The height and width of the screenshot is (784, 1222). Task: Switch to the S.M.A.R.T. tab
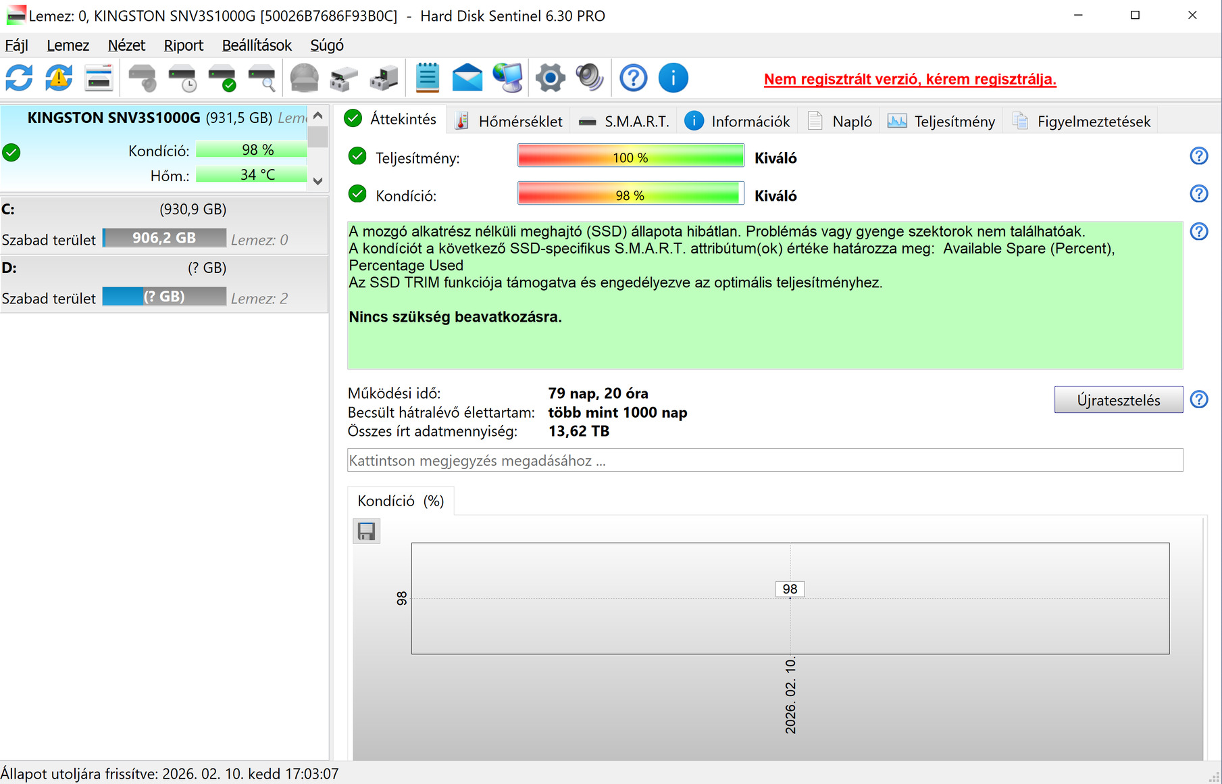coord(624,122)
